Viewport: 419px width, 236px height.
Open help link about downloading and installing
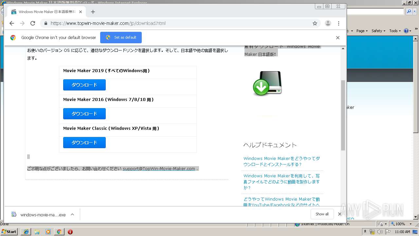coord(282,161)
